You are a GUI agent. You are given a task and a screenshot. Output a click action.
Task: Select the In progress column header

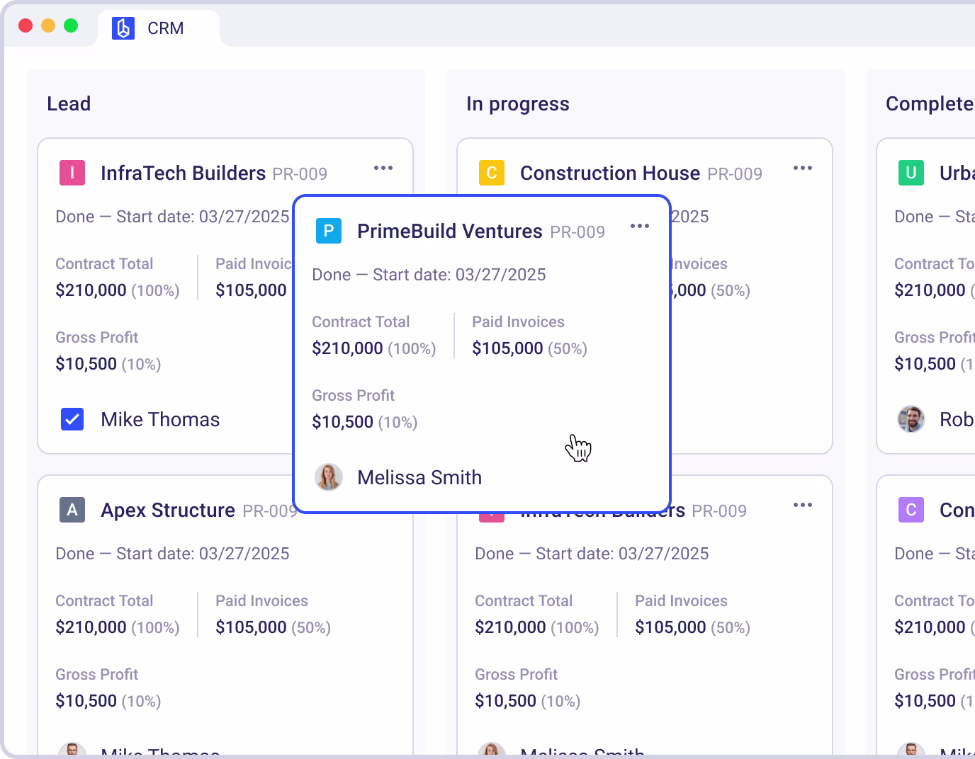coord(518,104)
